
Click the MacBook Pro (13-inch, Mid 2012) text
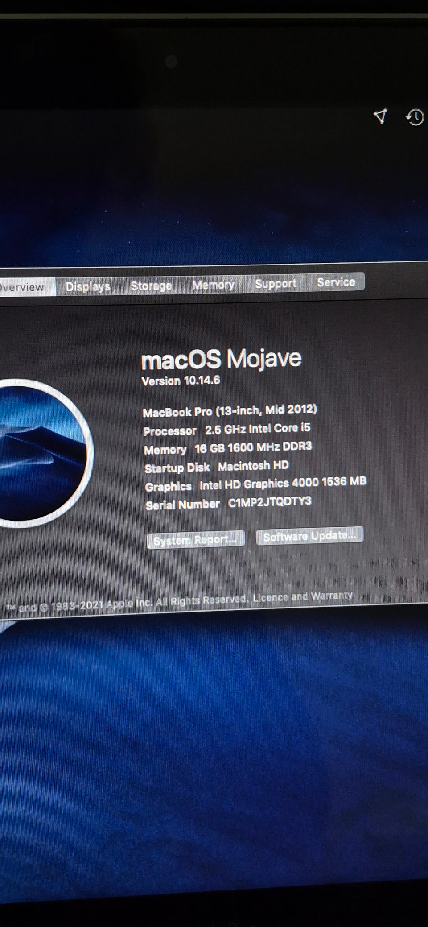click(x=230, y=410)
